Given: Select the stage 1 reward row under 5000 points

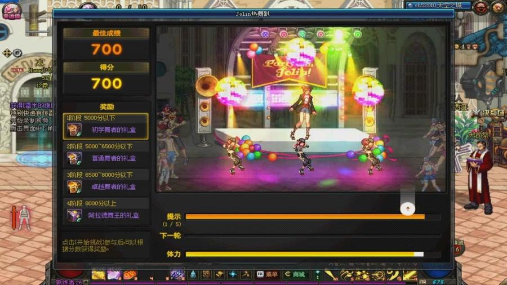Looking at the screenshot, I should (106, 126).
